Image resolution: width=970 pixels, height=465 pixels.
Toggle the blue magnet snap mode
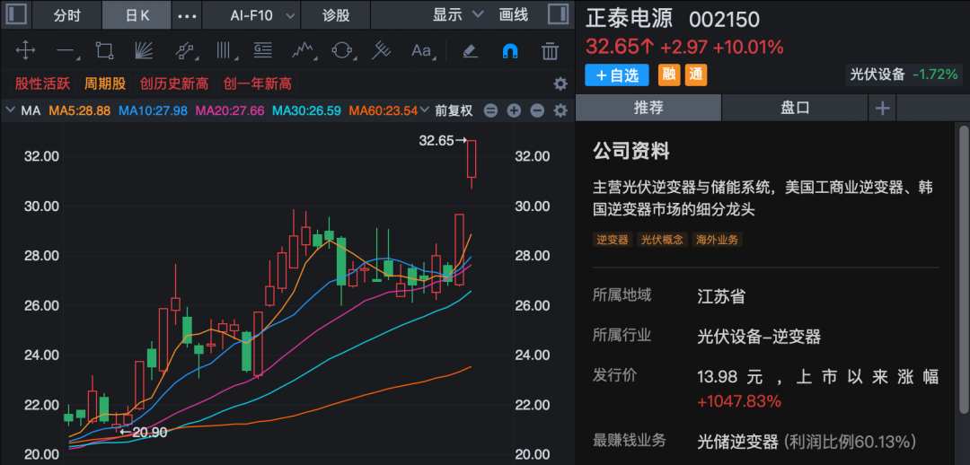click(x=509, y=51)
